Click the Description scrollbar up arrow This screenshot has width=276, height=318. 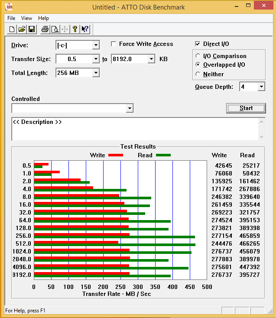tap(261, 122)
